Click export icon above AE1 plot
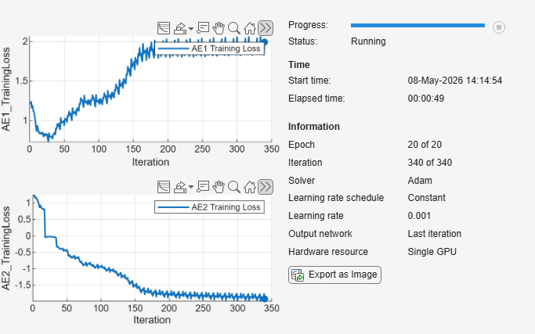 coord(180,28)
